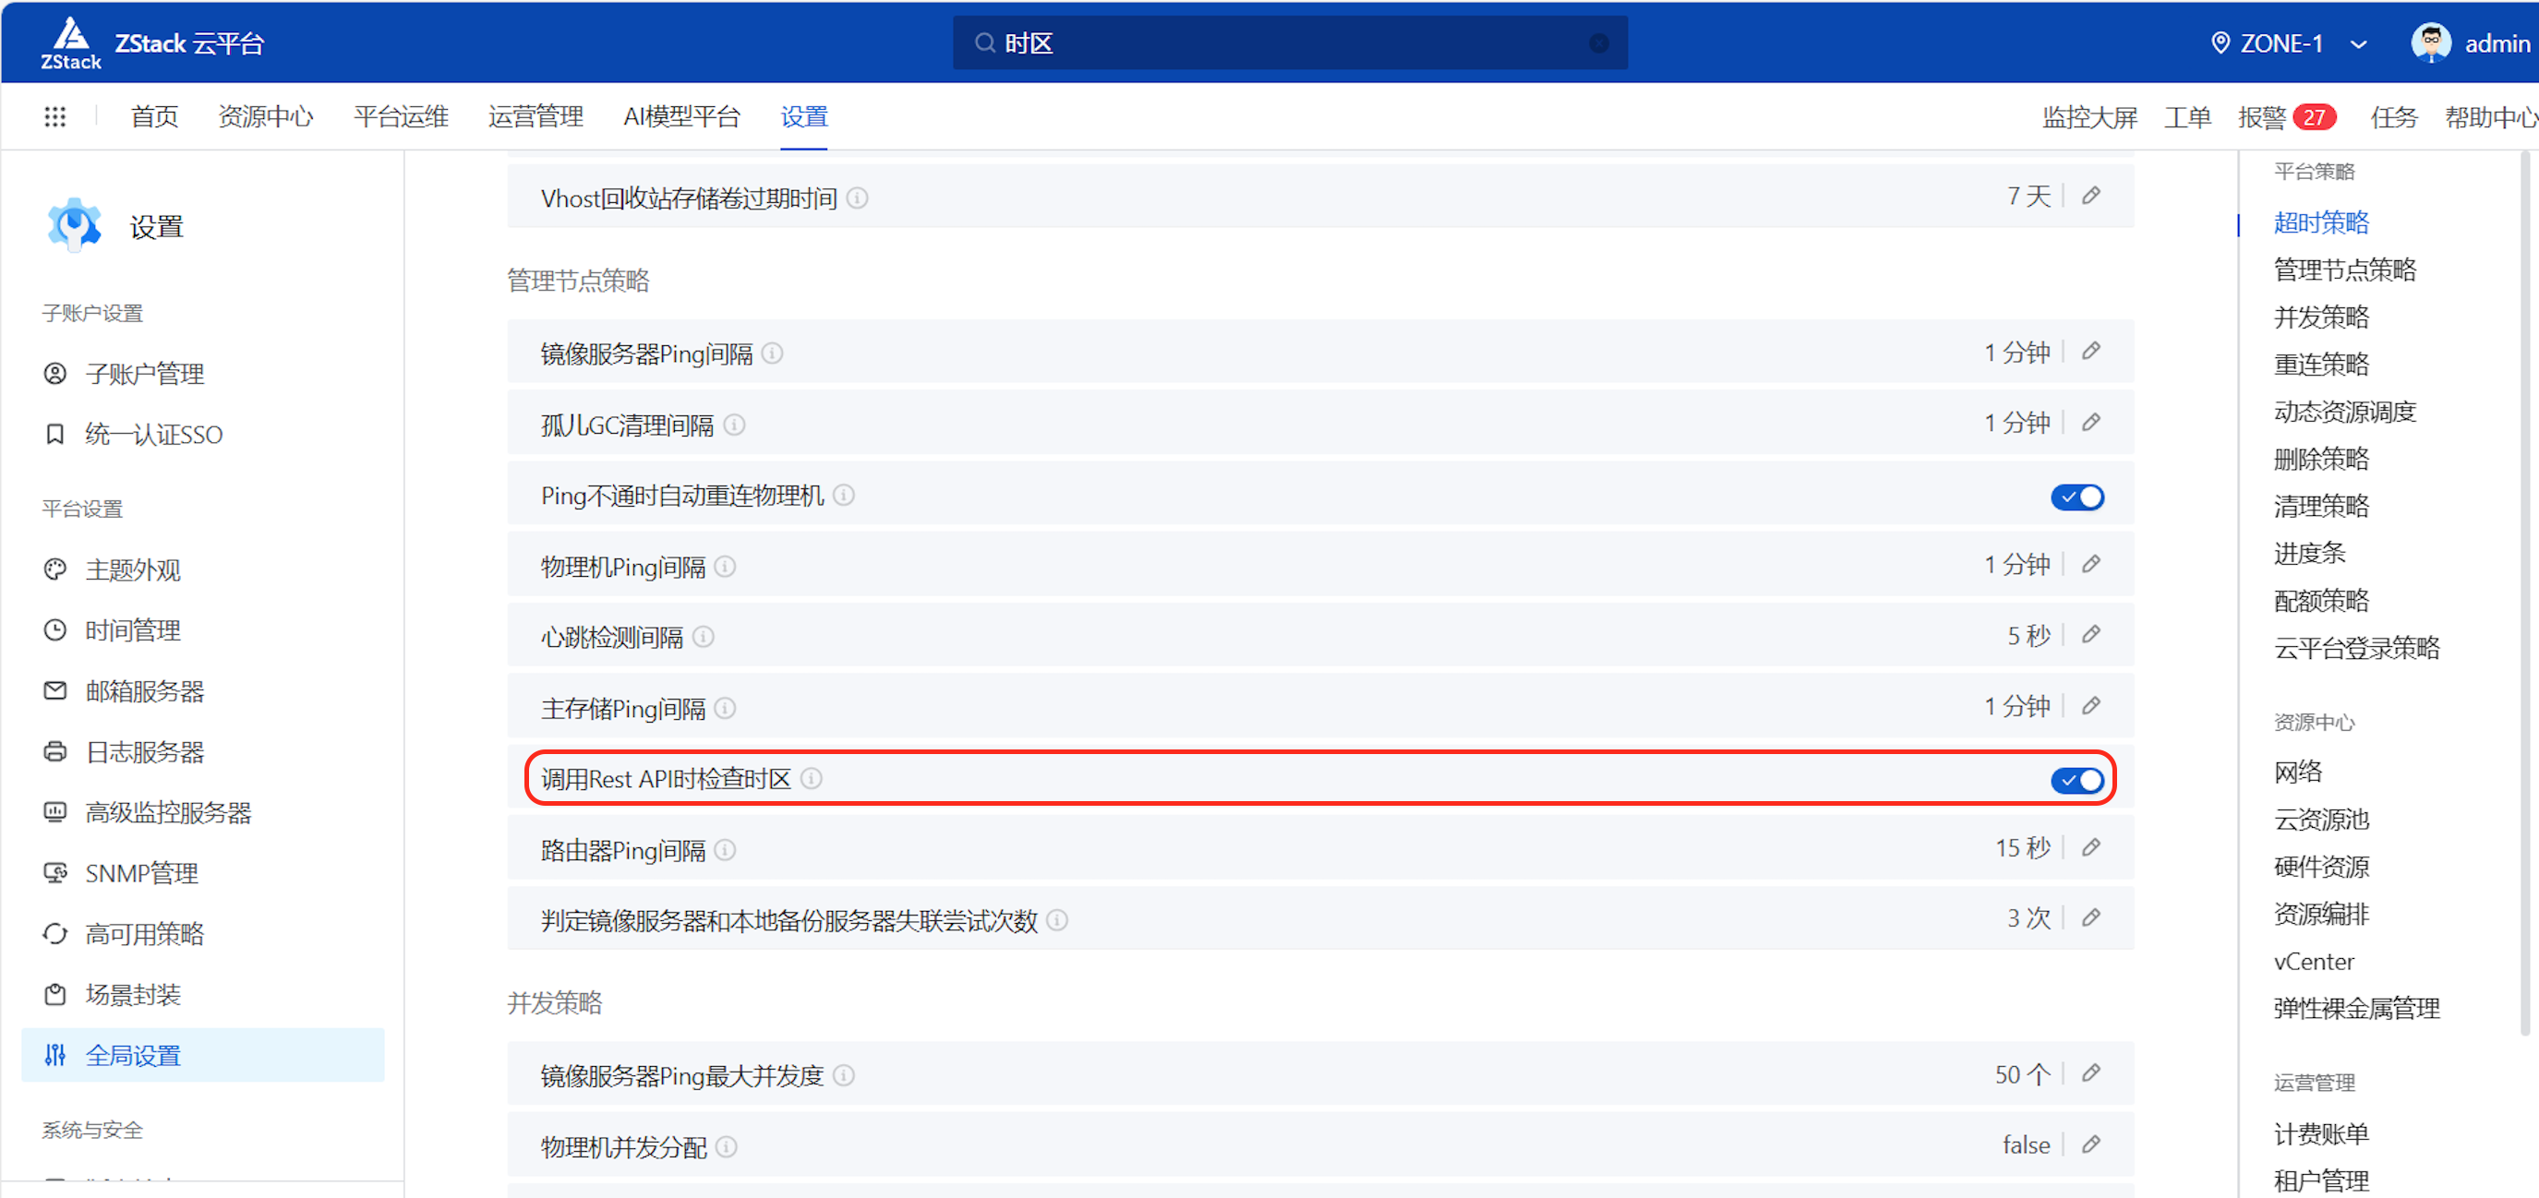Click info icon beside 孤儿GC清理间隔
This screenshot has width=2539, height=1198.
coord(734,425)
